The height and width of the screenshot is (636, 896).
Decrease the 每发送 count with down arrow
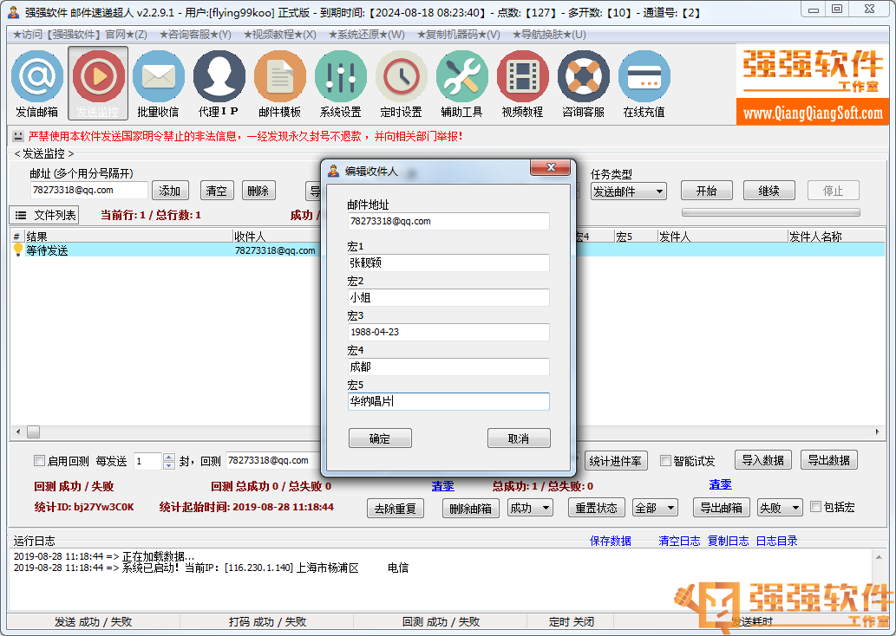coord(168,464)
